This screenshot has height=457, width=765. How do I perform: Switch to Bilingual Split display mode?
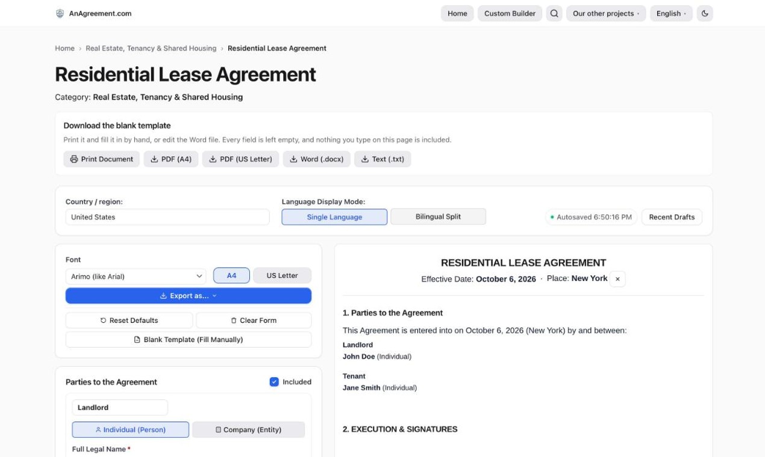(x=438, y=217)
